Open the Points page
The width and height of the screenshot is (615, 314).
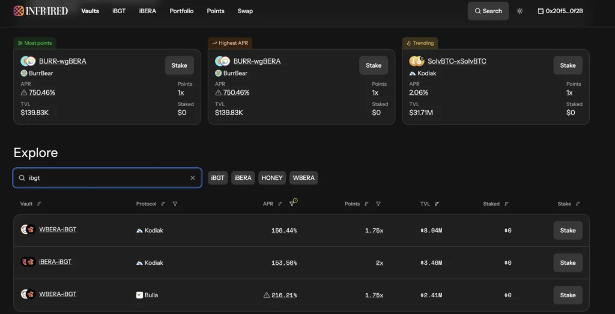tap(216, 11)
